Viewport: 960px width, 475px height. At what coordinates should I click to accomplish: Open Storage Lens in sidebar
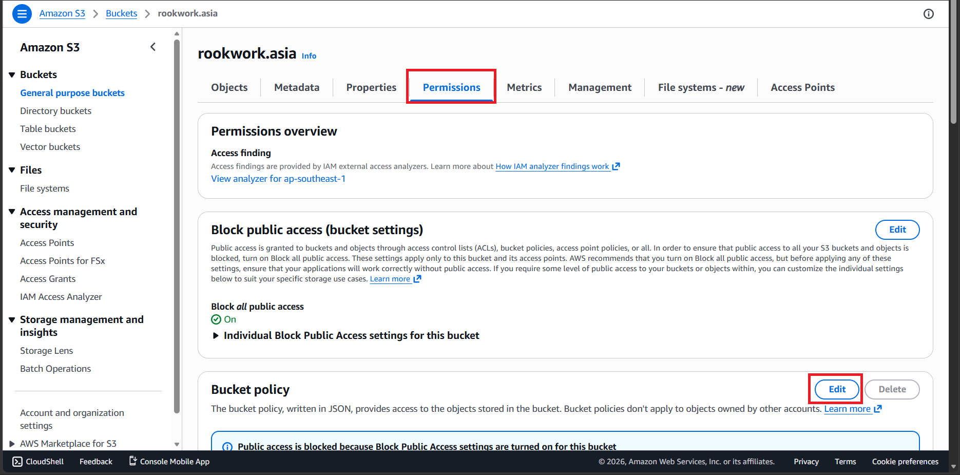pos(47,351)
